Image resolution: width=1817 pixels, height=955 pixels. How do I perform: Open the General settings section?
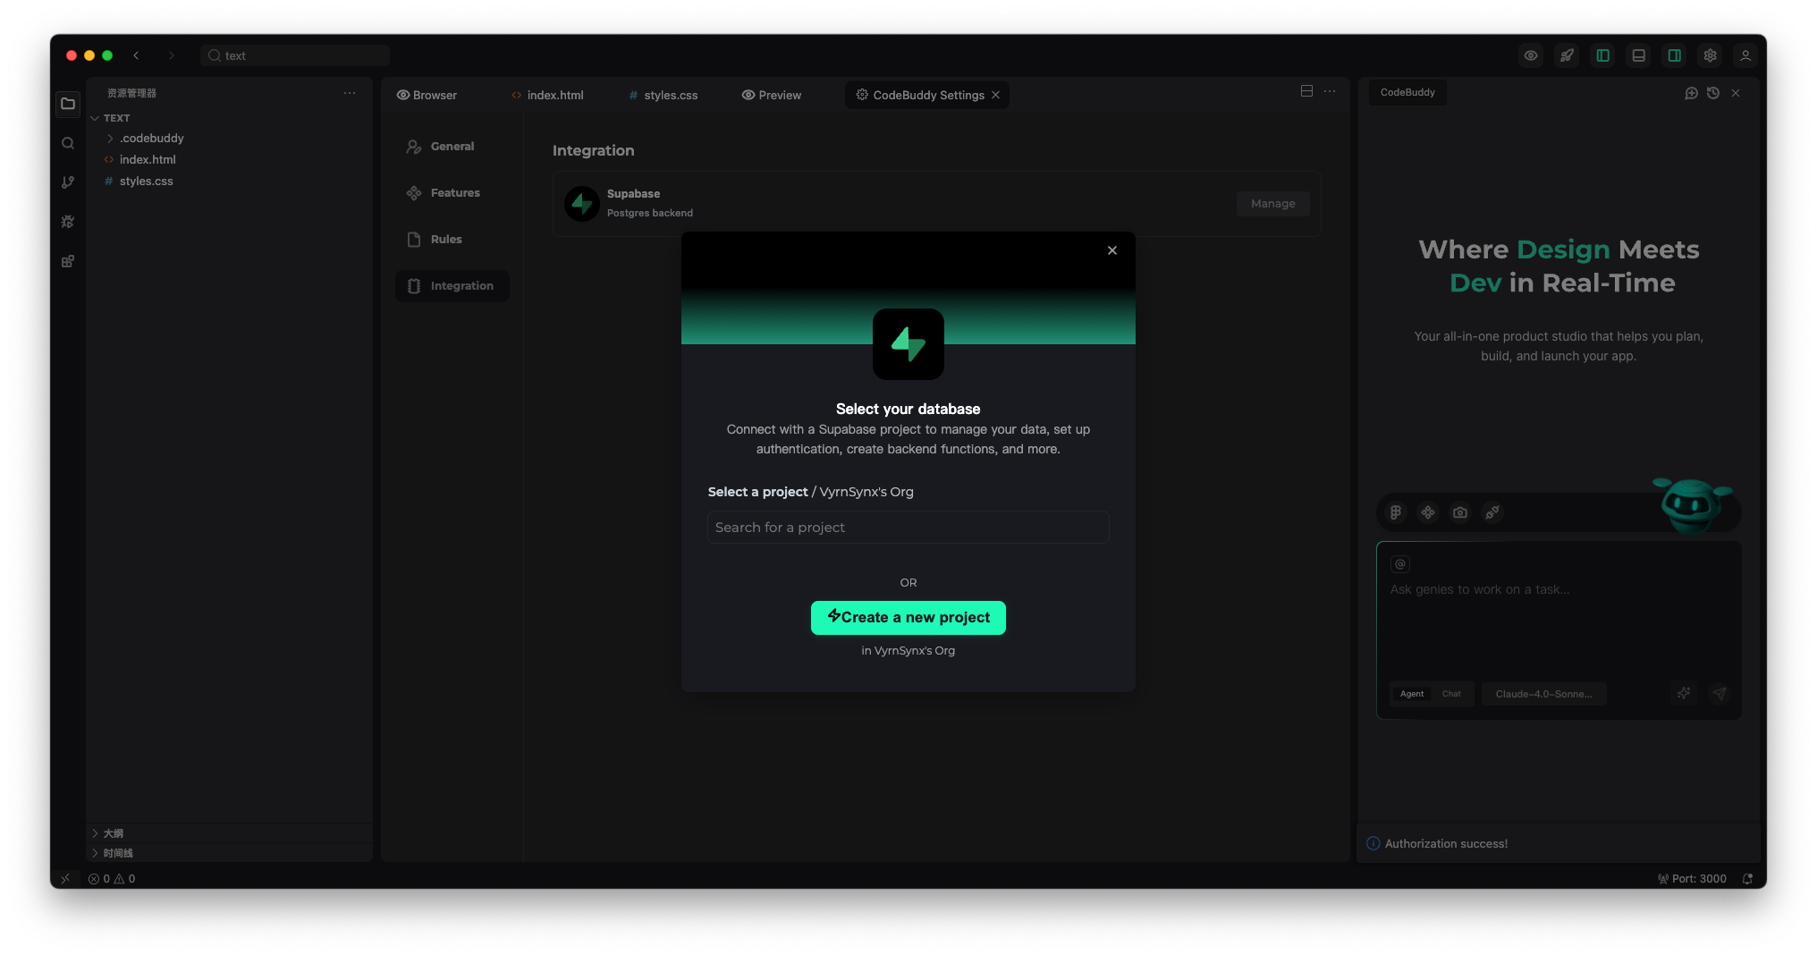click(x=452, y=147)
